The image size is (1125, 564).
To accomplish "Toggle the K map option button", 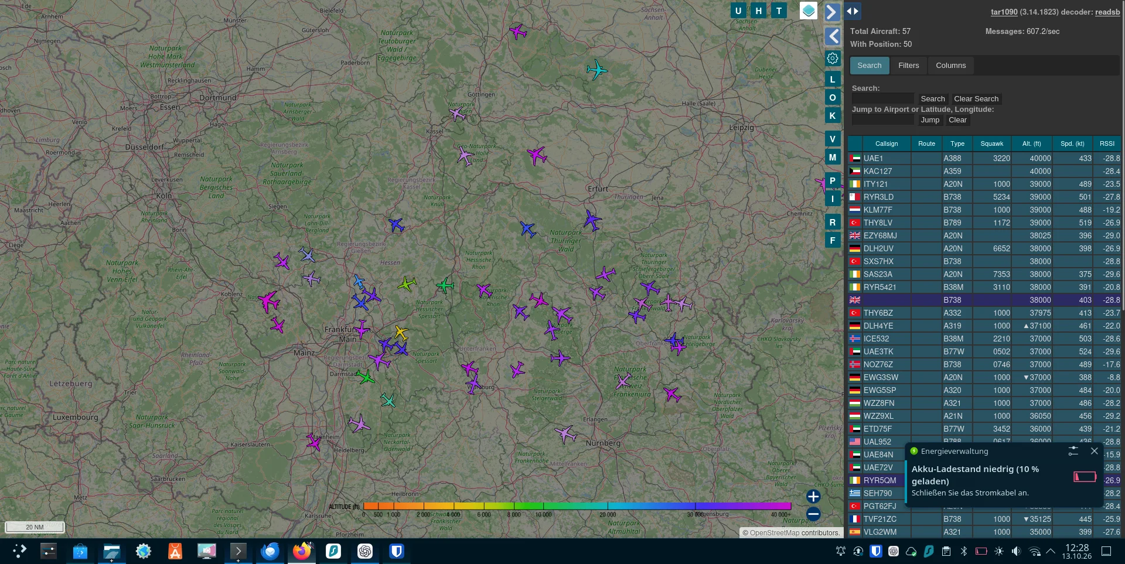I will [833, 115].
